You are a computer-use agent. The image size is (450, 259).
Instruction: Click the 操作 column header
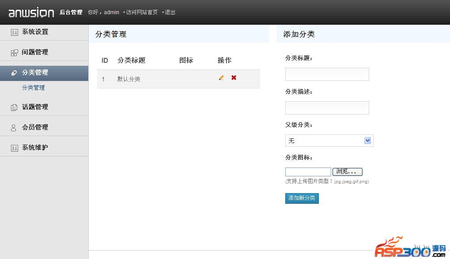click(224, 60)
